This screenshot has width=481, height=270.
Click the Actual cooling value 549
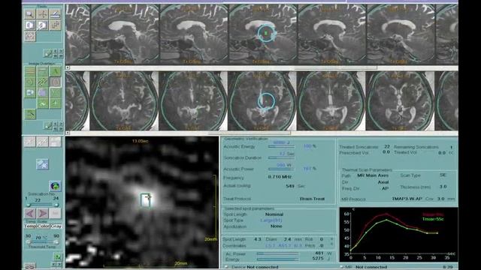pyautogui.click(x=290, y=186)
